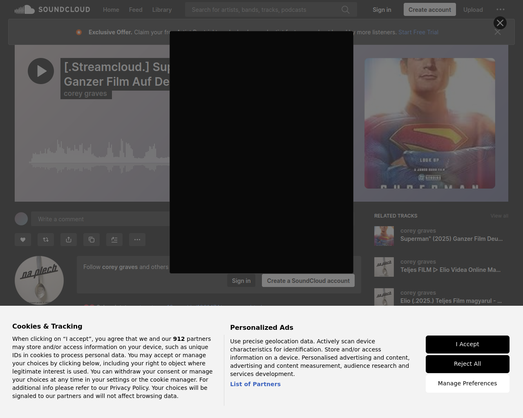Viewport: 523px width, 418px height.
Task: Open the Upload link
Action: 473,10
